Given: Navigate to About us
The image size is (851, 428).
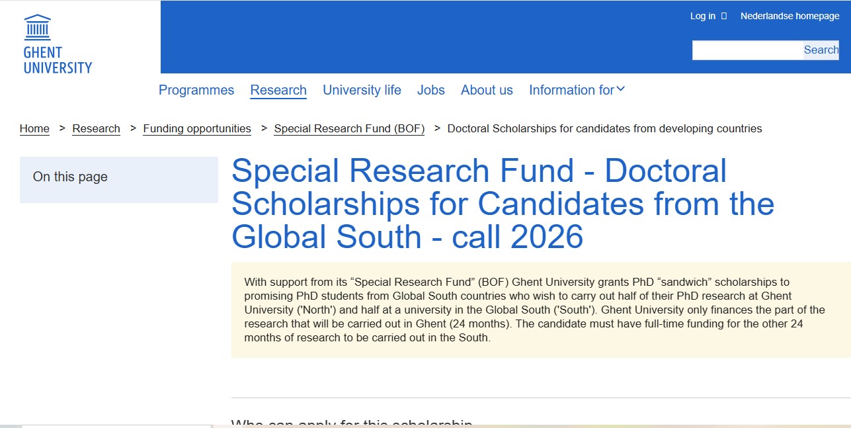Looking at the screenshot, I should pyautogui.click(x=487, y=90).
